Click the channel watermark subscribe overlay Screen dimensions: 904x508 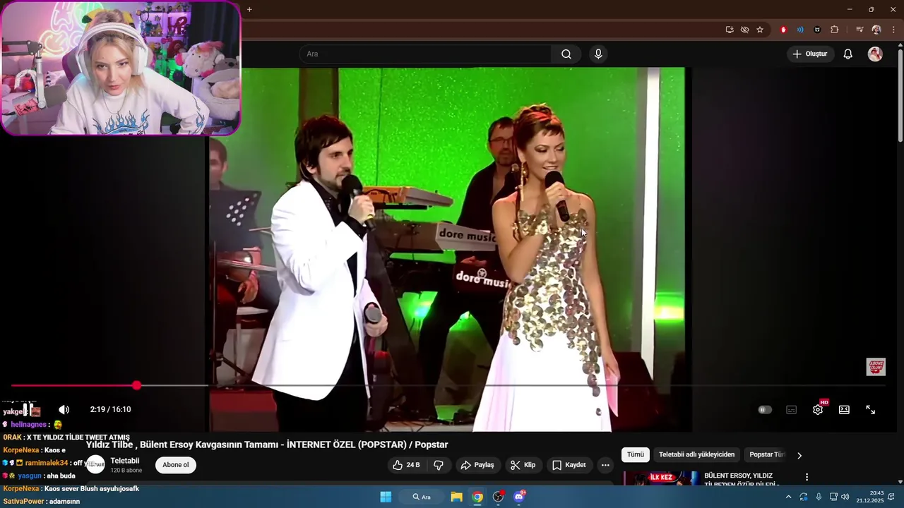click(876, 367)
